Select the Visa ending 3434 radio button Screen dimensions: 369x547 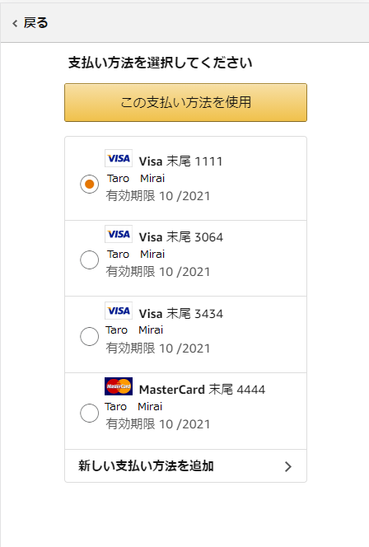89,336
